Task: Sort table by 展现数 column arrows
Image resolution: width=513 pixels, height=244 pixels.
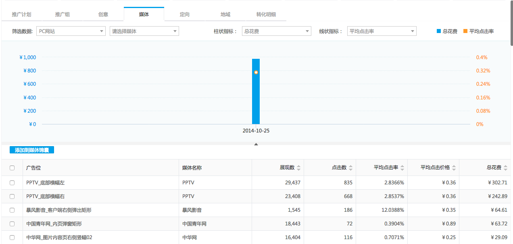Action: pyautogui.click(x=298, y=168)
